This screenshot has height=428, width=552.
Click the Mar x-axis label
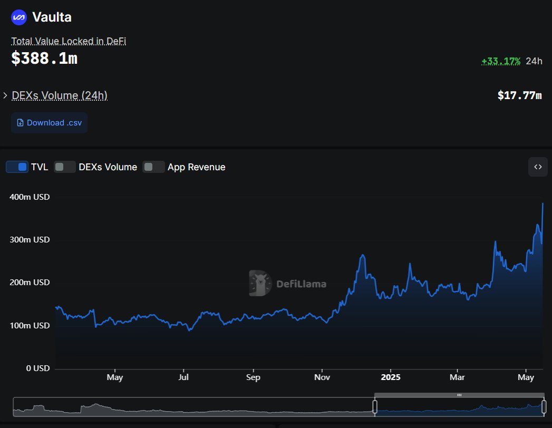click(x=457, y=377)
